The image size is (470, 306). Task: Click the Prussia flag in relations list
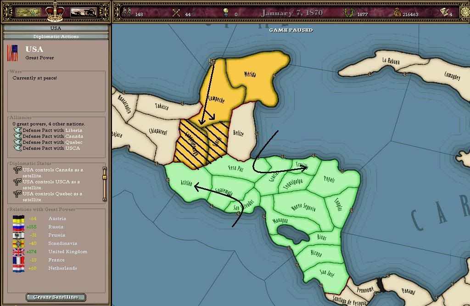point(18,235)
